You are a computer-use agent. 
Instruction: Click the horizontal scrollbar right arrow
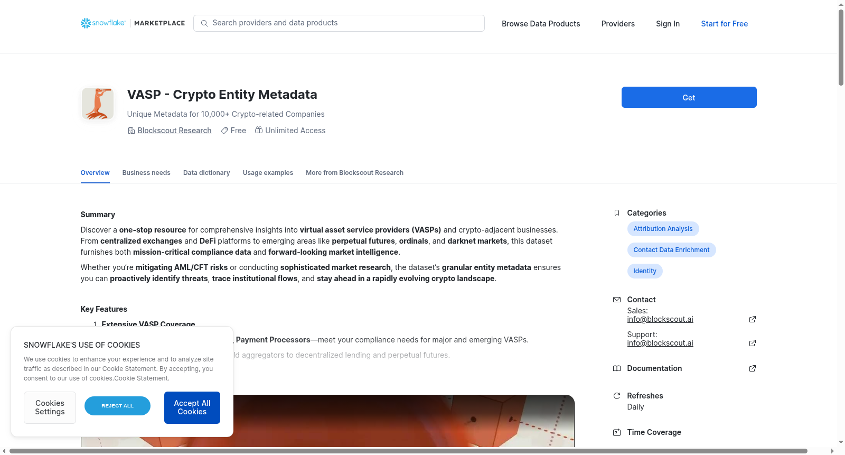click(833, 451)
